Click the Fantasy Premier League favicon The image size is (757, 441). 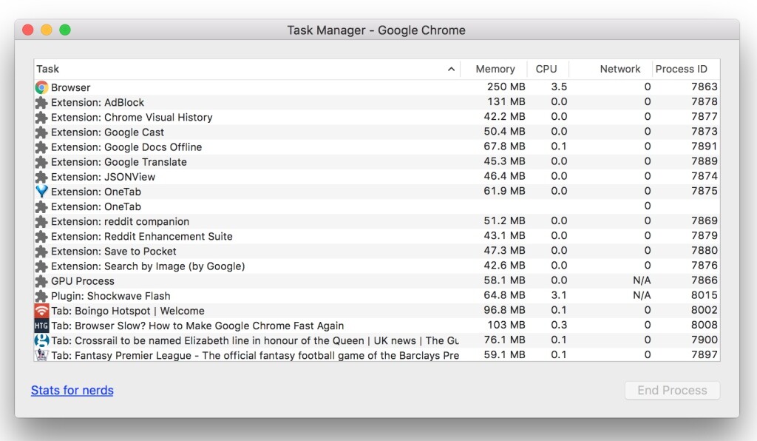41,355
